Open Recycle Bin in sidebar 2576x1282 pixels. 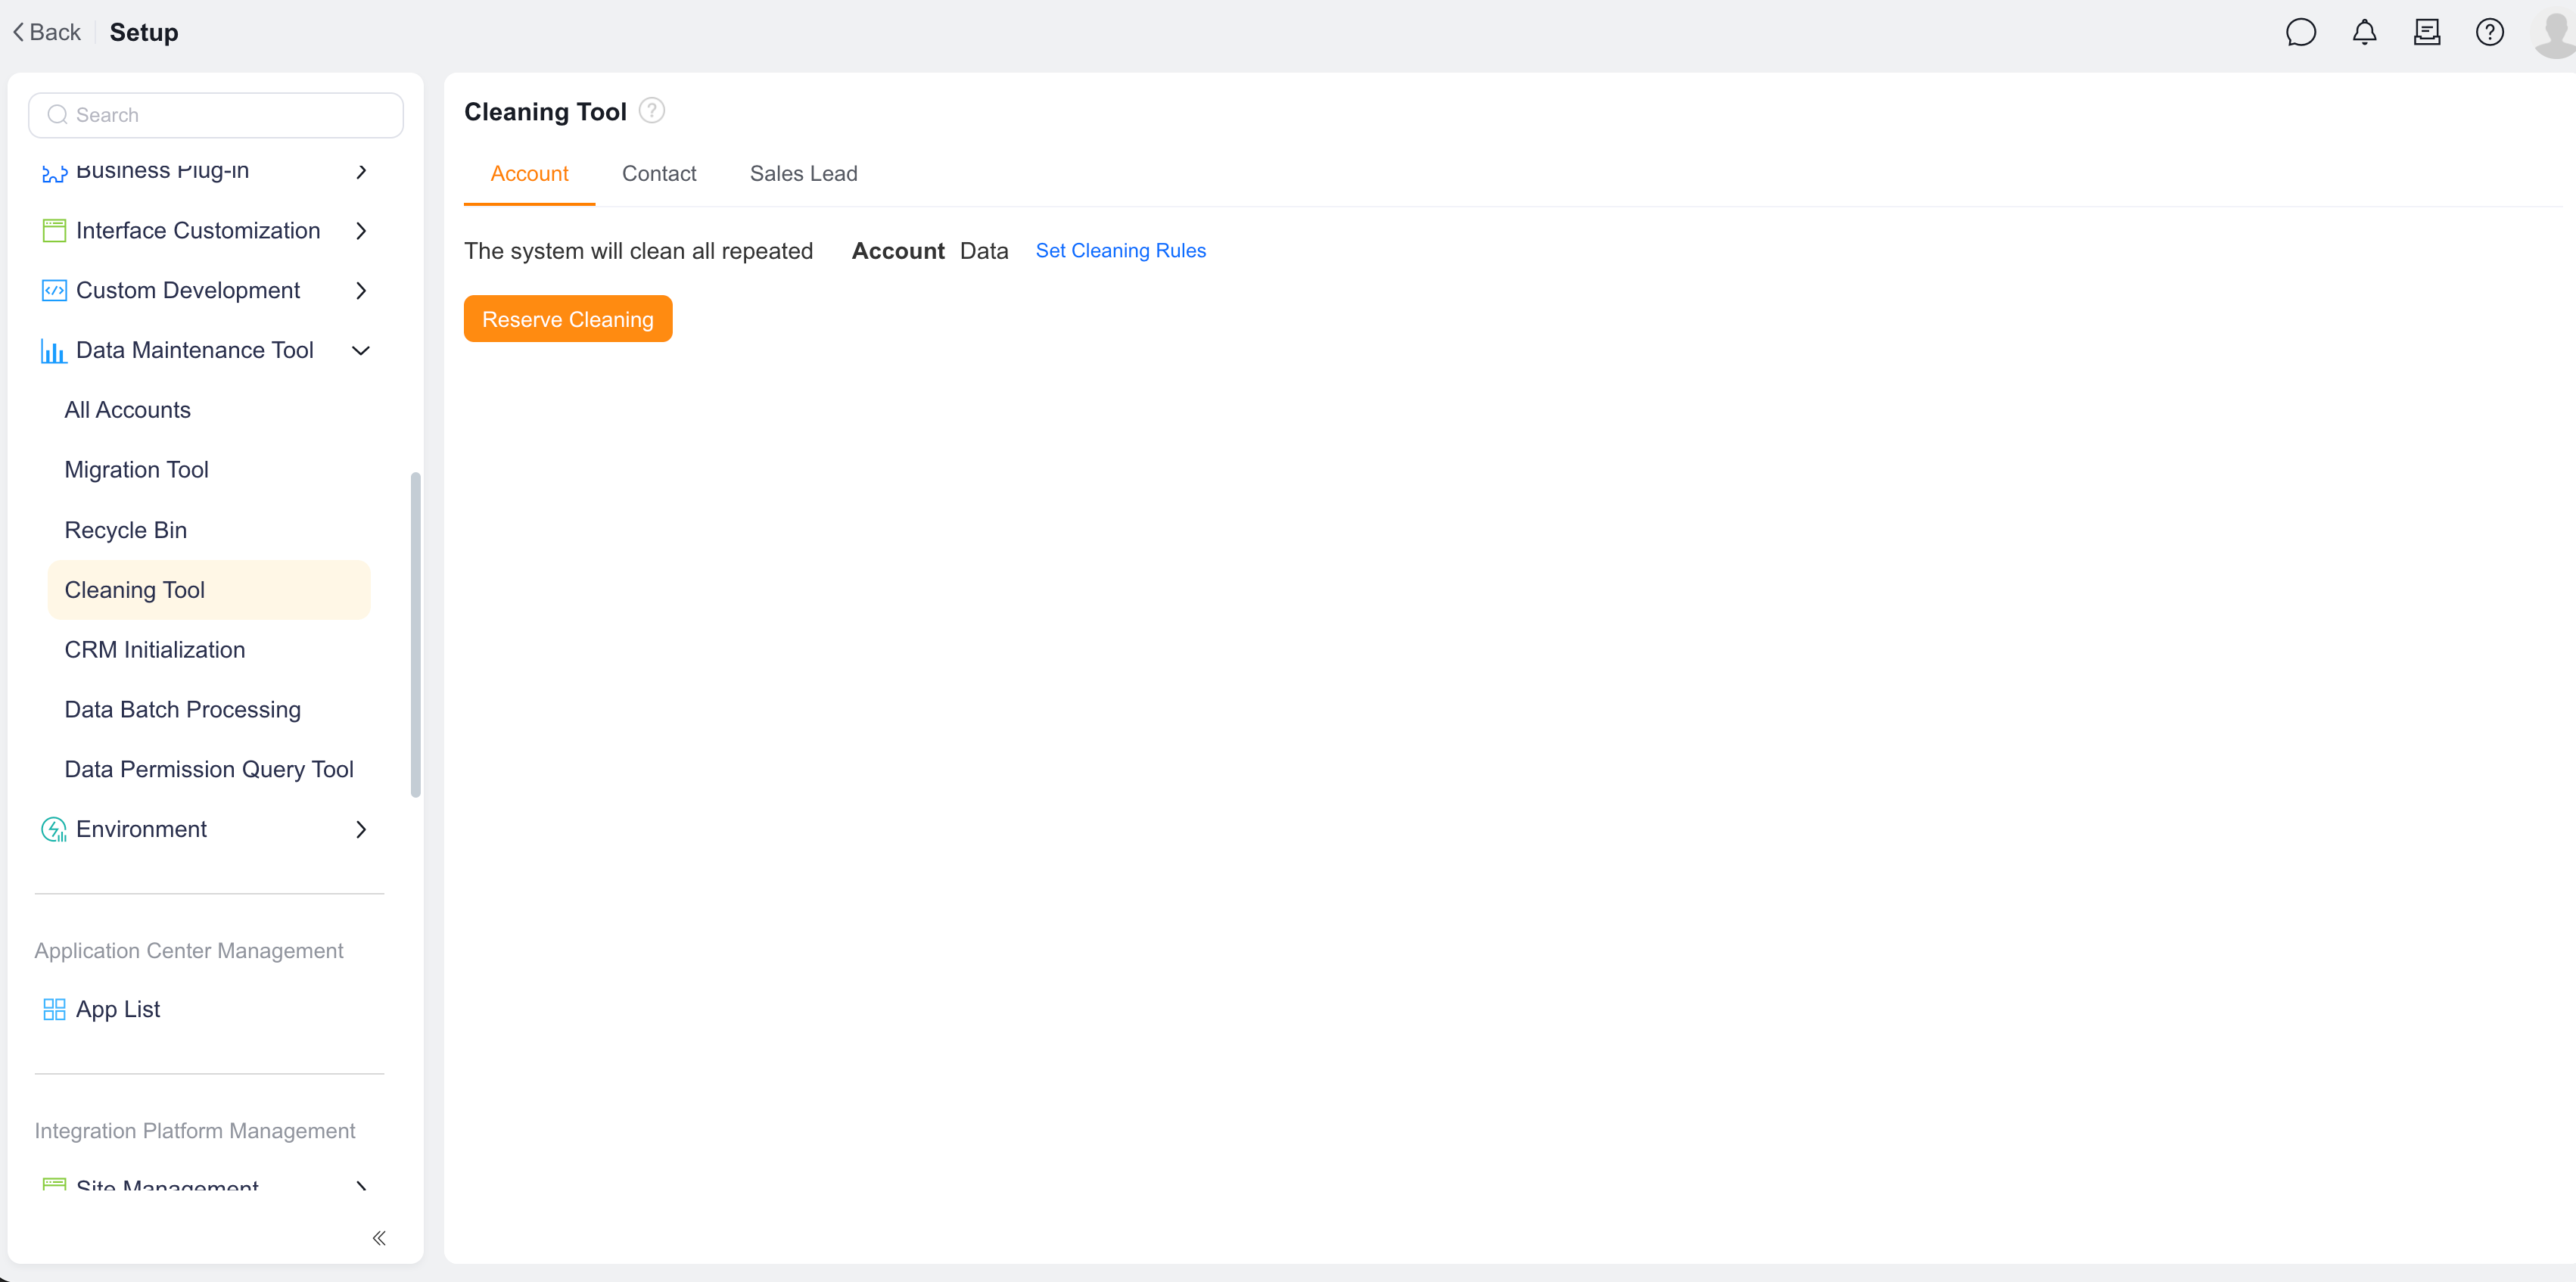point(125,530)
